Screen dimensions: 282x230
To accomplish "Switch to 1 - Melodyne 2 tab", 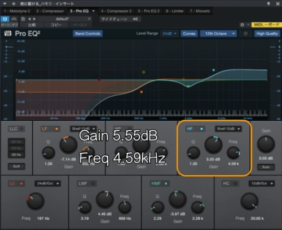I will (x=17, y=11).
